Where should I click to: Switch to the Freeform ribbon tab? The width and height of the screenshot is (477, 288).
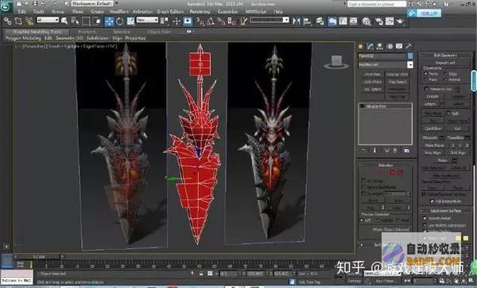click(87, 32)
